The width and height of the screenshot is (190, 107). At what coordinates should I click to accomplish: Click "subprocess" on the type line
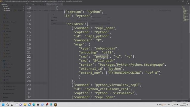(x=105, y=48)
